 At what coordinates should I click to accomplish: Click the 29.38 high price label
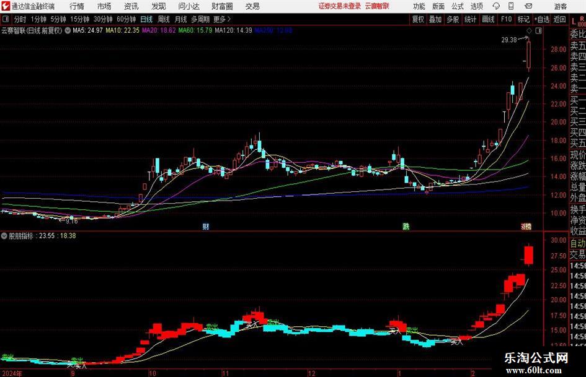[x=509, y=40]
